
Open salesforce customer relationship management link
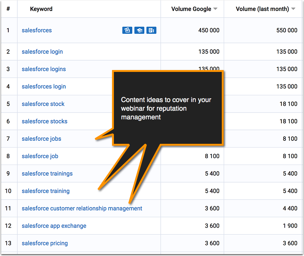coord(82,209)
